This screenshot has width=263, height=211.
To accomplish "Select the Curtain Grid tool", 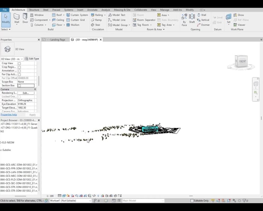I will tap(76, 20).
